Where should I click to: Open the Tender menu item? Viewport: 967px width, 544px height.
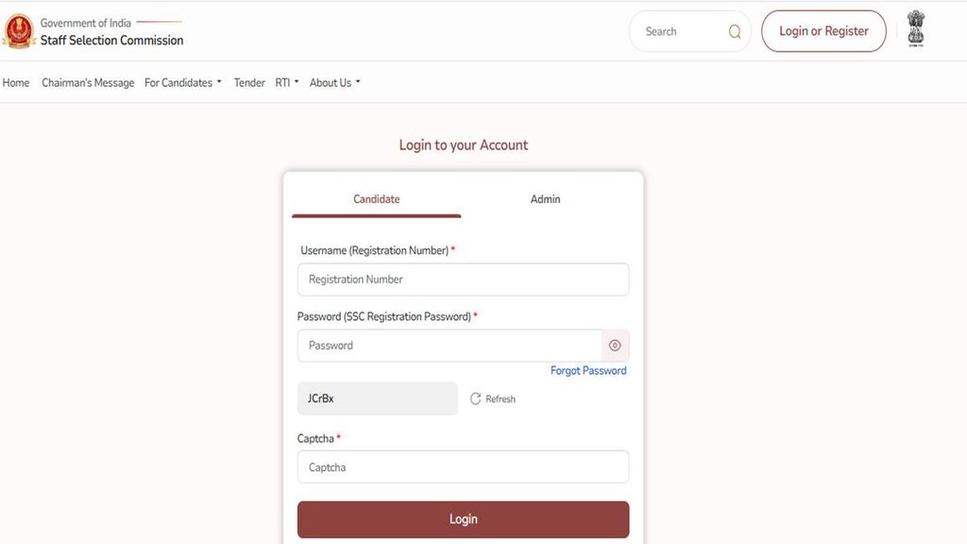click(249, 83)
